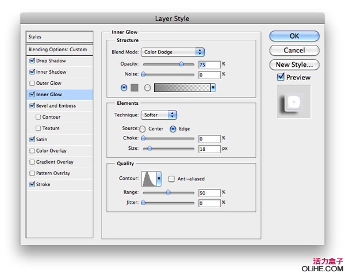Select the Color Overlay effect label

pyautogui.click(x=51, y=151)
